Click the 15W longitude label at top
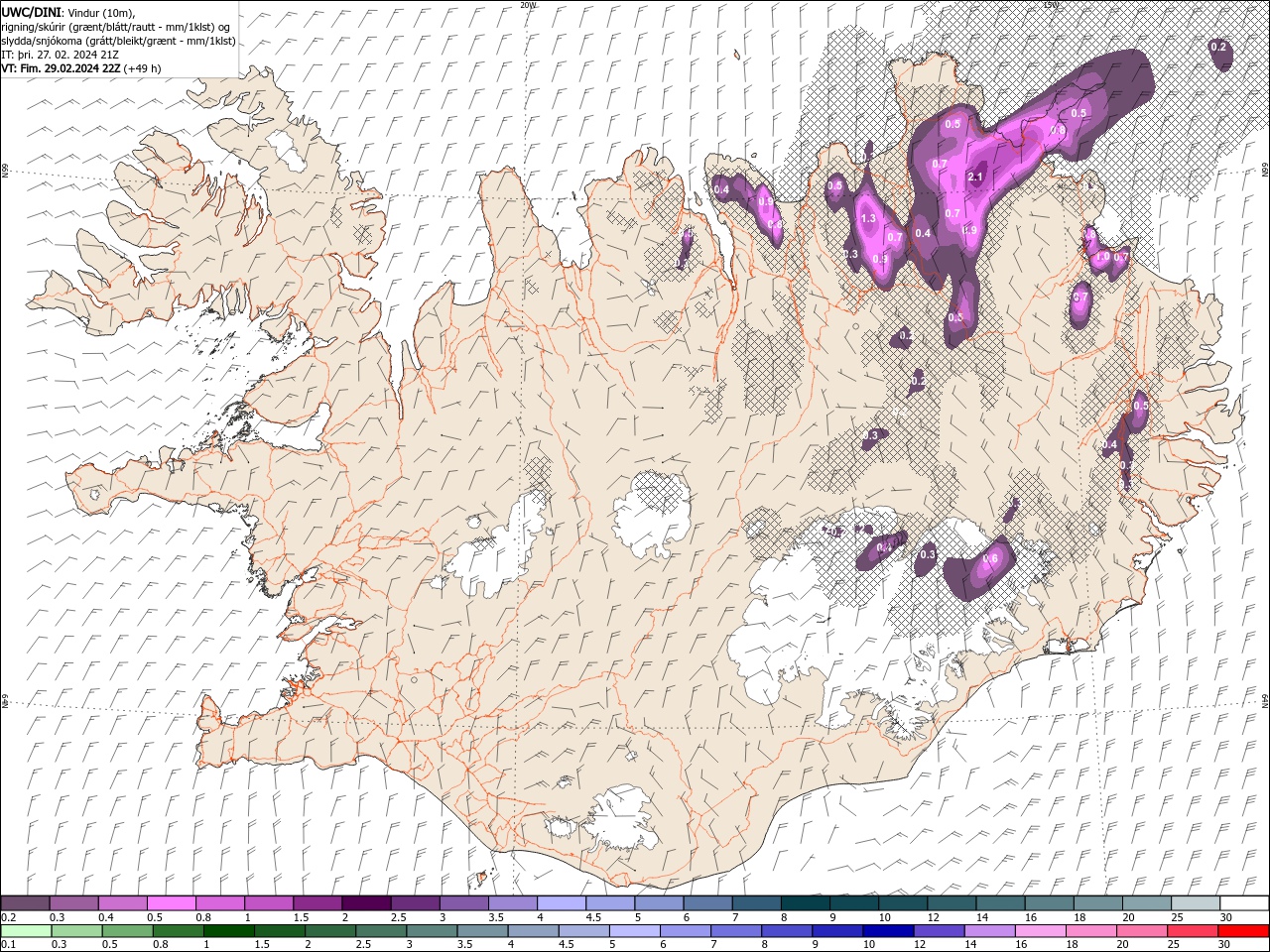This screenshot has width=1270, height=952. click(x=1051, y=5)
